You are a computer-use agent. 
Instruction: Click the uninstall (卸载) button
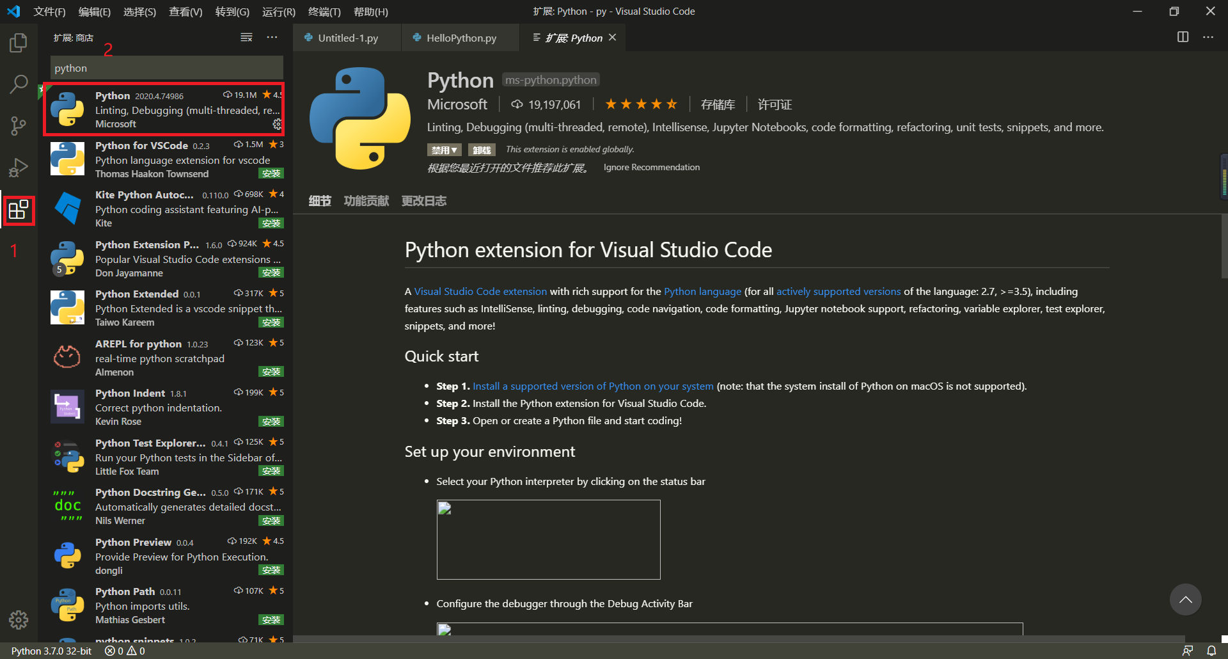pyautogui.click(x=482, y=150)
